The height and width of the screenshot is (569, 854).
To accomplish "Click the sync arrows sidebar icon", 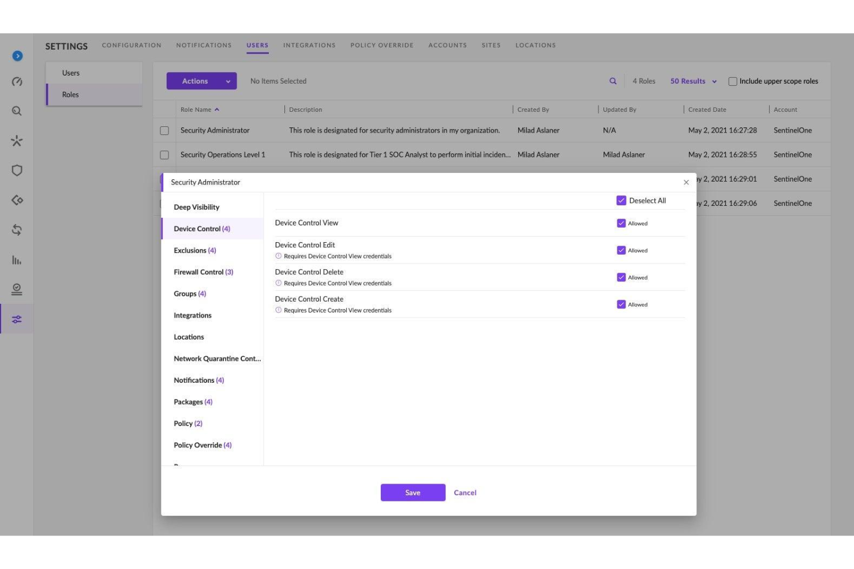I will click(17, 229).
